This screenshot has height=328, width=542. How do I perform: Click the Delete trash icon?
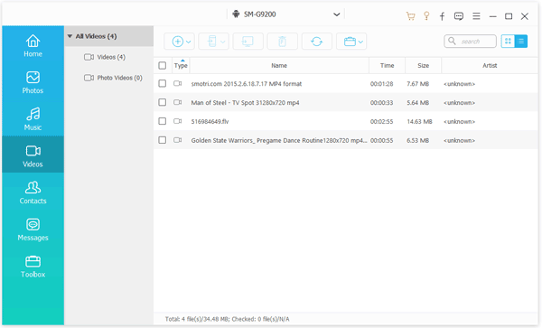tap(282, 42)
